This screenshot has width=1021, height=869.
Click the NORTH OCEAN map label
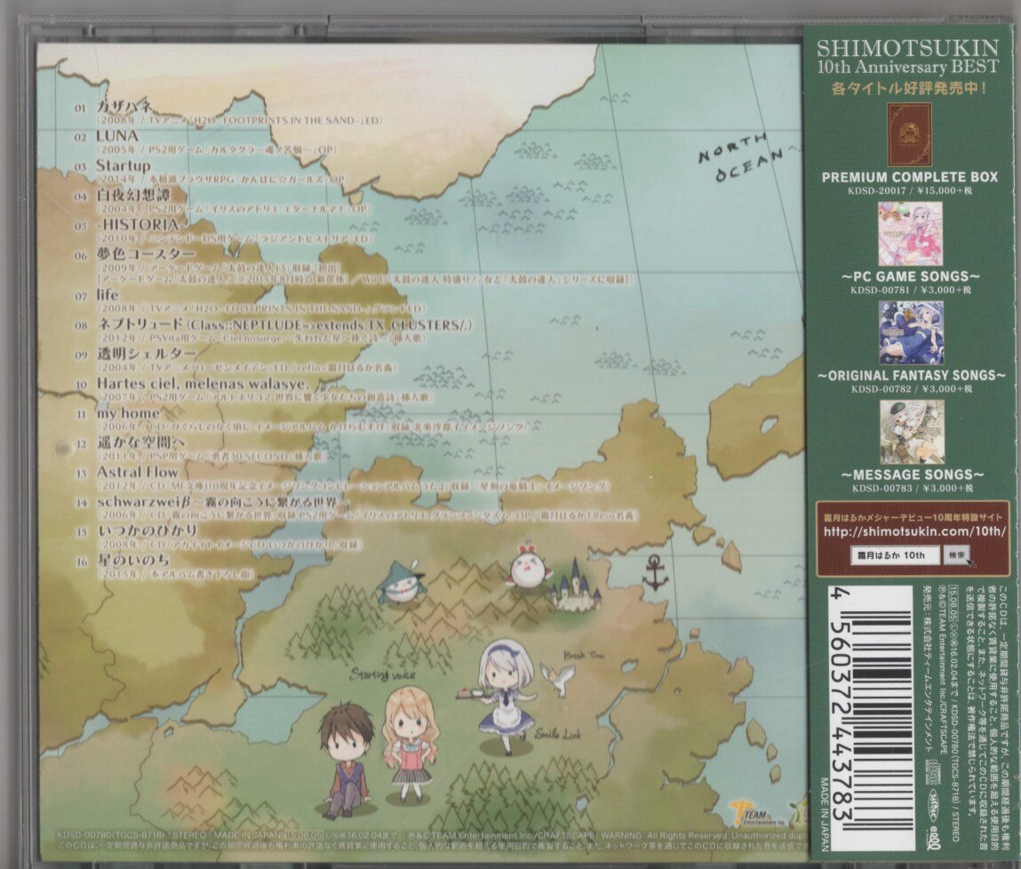(739, 158)
